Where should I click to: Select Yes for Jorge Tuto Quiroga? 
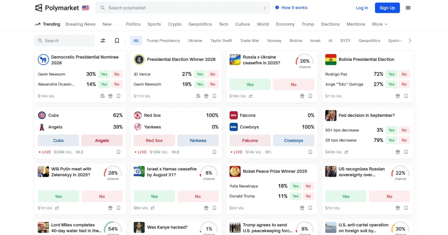click(x=391, y=84)
